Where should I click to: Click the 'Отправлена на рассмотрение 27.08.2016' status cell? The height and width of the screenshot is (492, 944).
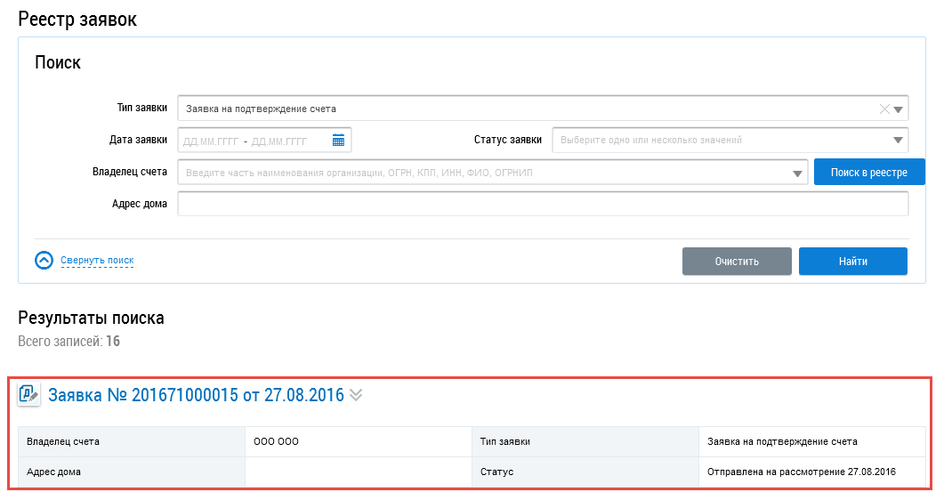point(801,472)
